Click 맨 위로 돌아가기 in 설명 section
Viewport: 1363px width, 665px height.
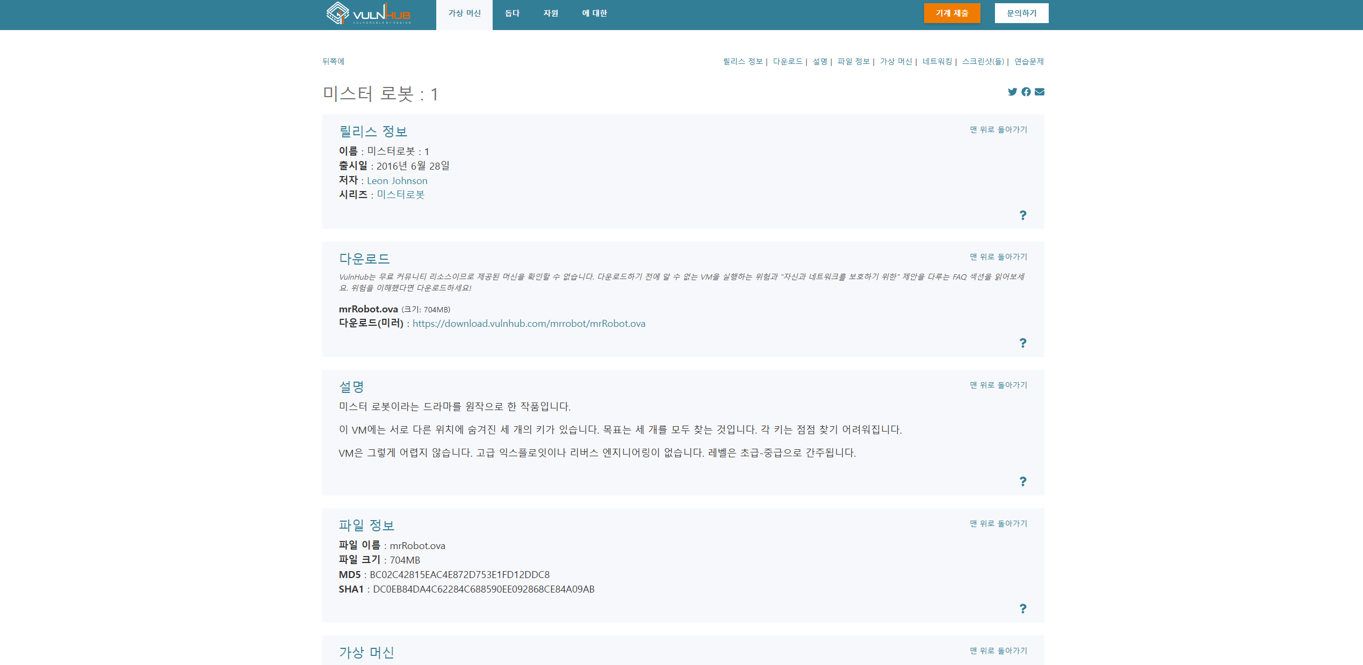point(998,385)
